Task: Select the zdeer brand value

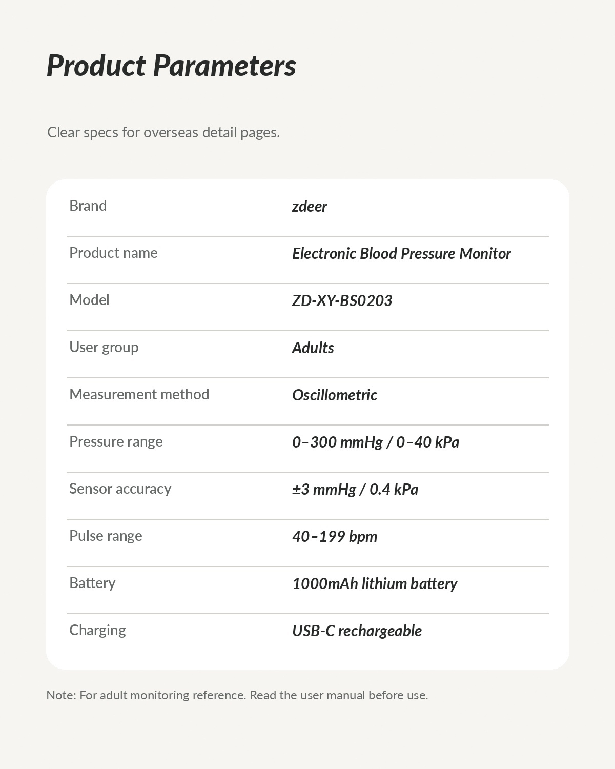Action: click(310, 206)
